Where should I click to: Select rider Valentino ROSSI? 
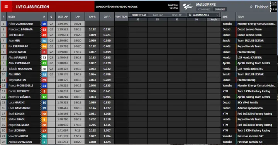click(x=18, y=136)
